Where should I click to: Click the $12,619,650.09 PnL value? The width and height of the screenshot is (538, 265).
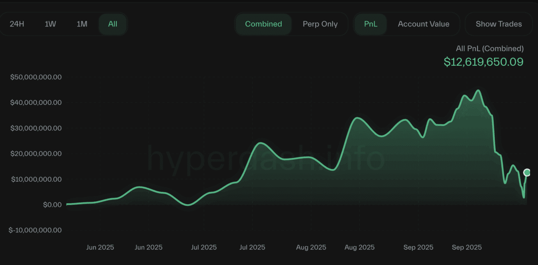pos(483,62)
